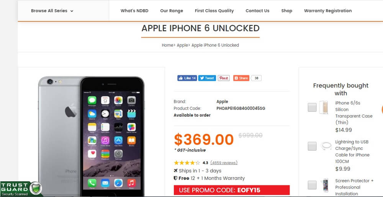Click the iPhone 6 main product image
The width and height of the screenshot is (383, 197).
tap(91, 135)
